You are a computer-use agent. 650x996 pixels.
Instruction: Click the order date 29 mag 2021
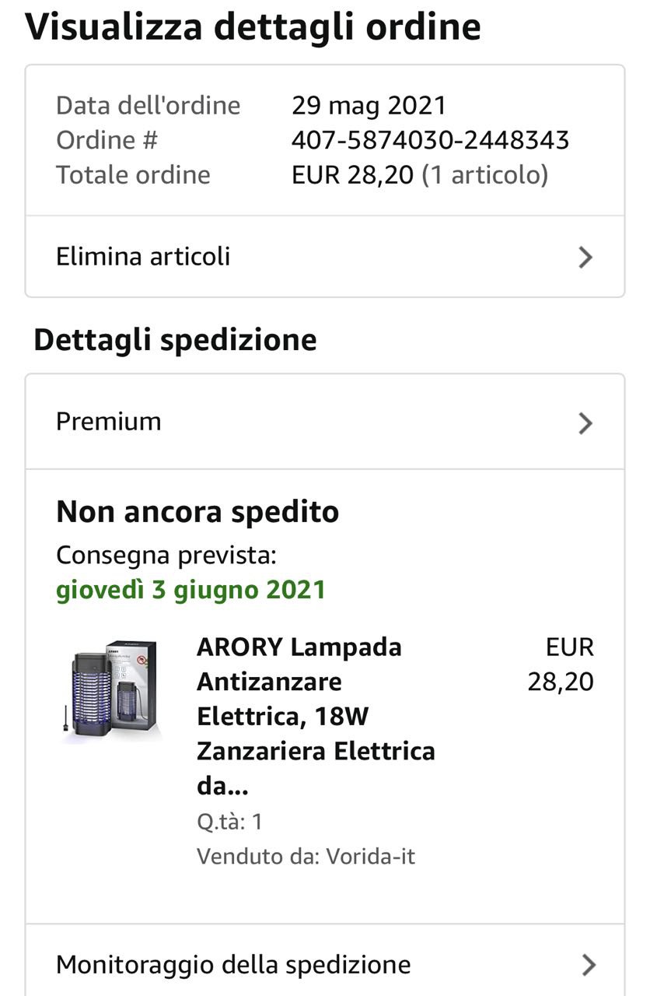coord(369,105)
